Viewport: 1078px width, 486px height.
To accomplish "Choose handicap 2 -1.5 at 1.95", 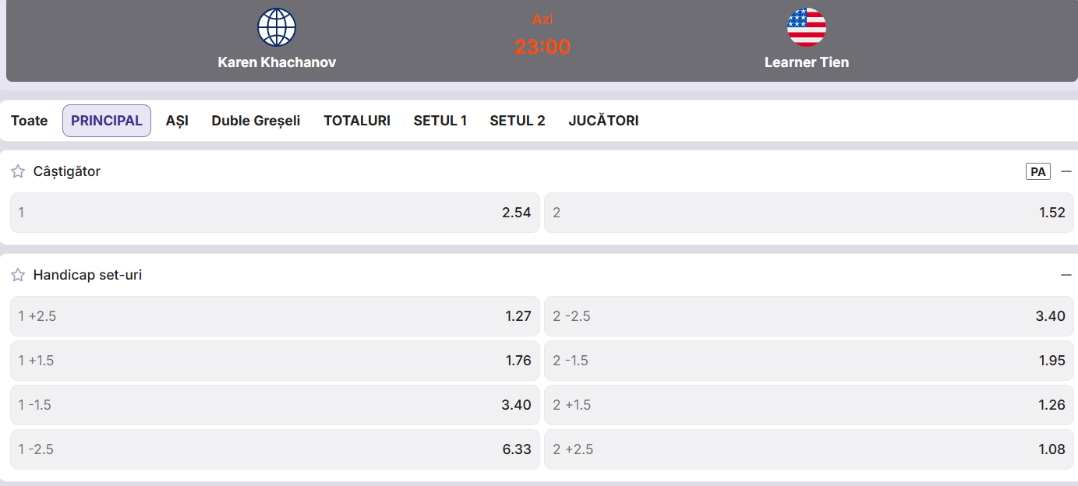I will click(809, 361).
